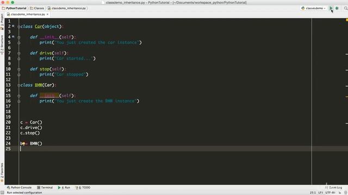Click the intention bulb on line 24
Image resolution: width=348 pixels, height=195 pixels.
click(x=23, y=144)
